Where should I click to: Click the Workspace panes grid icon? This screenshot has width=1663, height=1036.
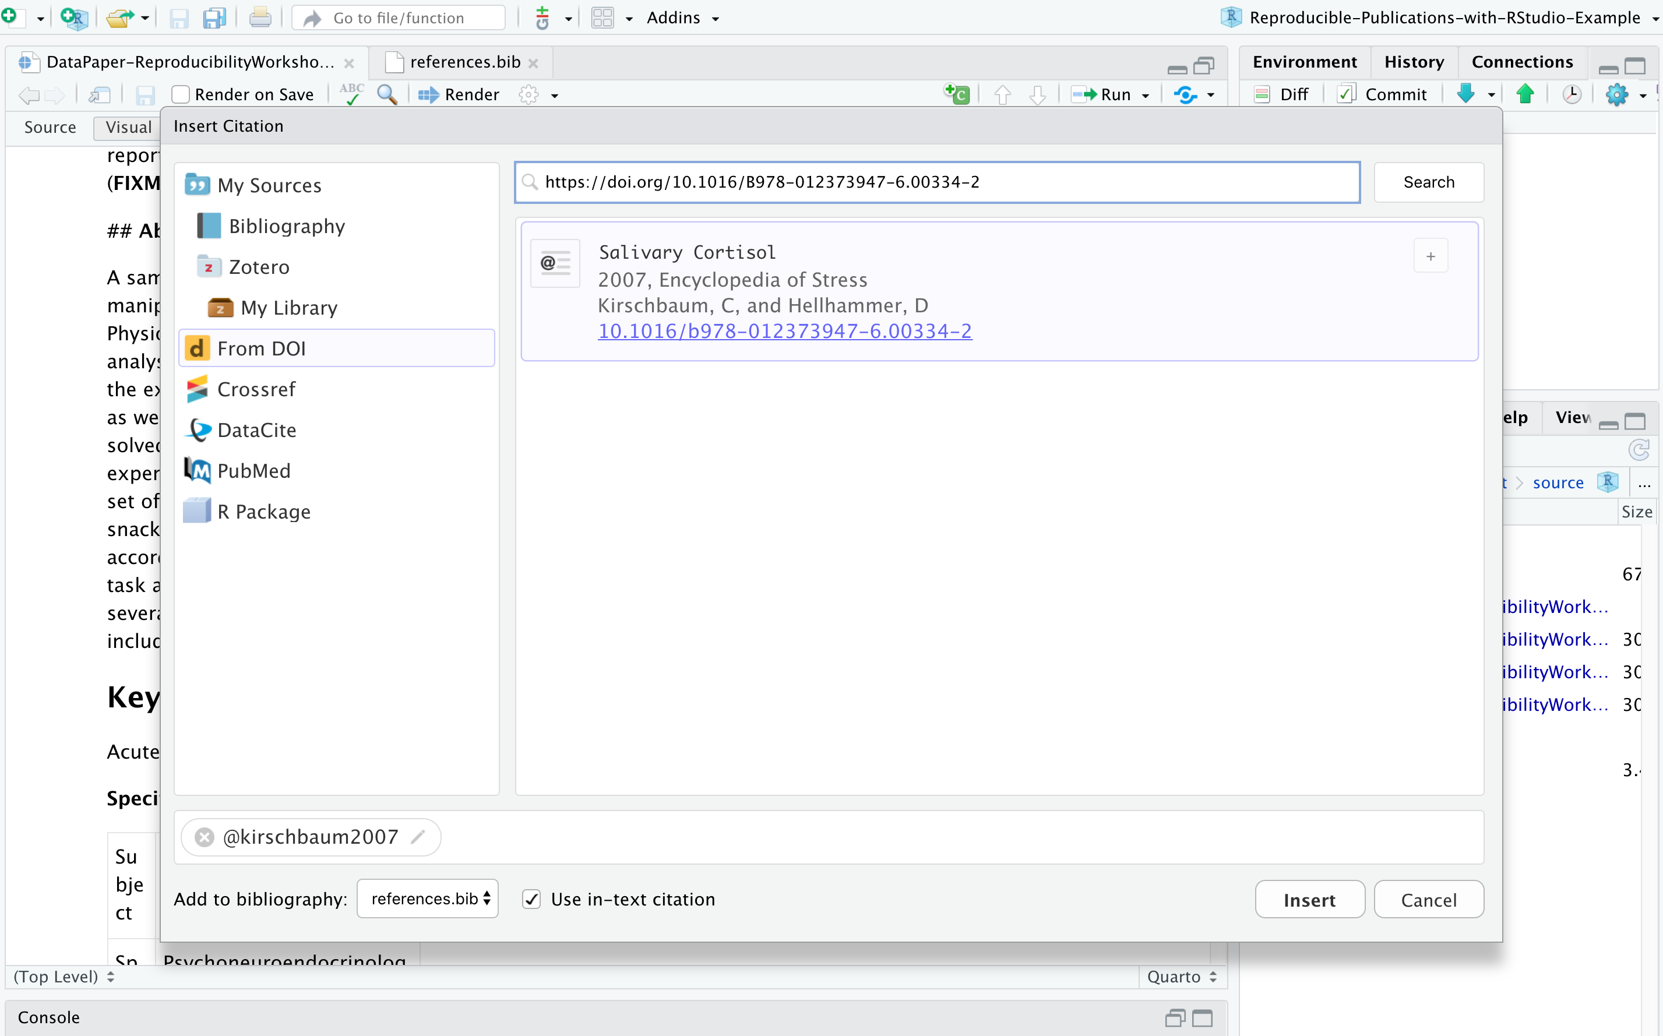pyautogui.click(x=603, y=18)
